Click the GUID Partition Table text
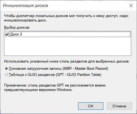 point(84,75)
